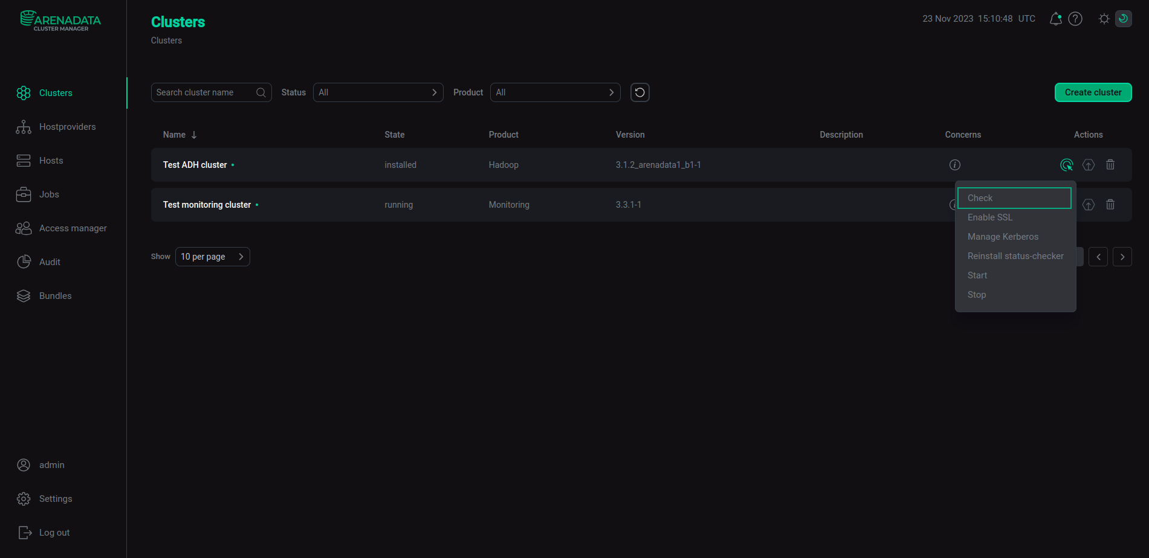Click the Description column header
Screen dimensions: 1149x558
[x=841, y=135]
